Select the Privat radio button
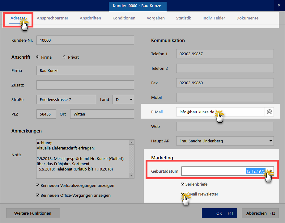 click(64, 57)
